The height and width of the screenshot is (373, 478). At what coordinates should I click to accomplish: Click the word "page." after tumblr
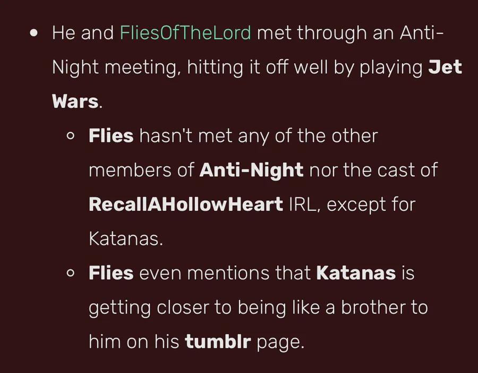coord(280,342)
